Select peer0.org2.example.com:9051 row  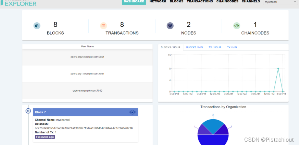coord(88,57)
